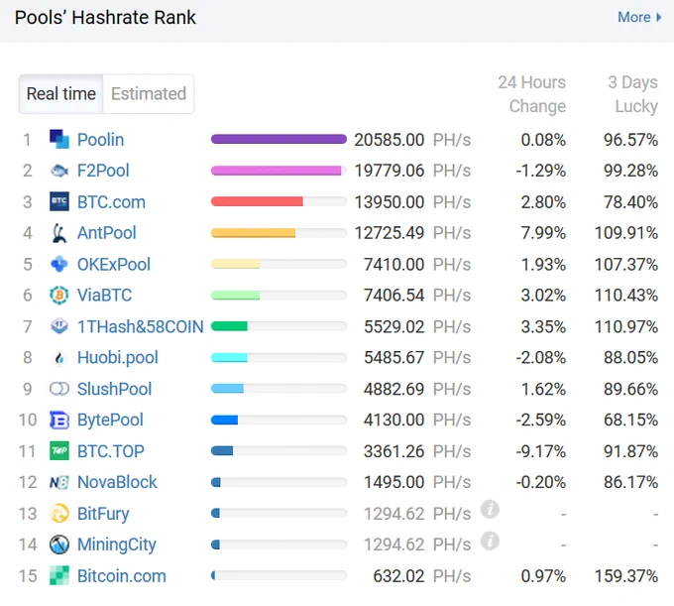This screenshot has height=606, width=674.
Task: Click the 20585.00 PH/s value
Action: click(412, 140)
